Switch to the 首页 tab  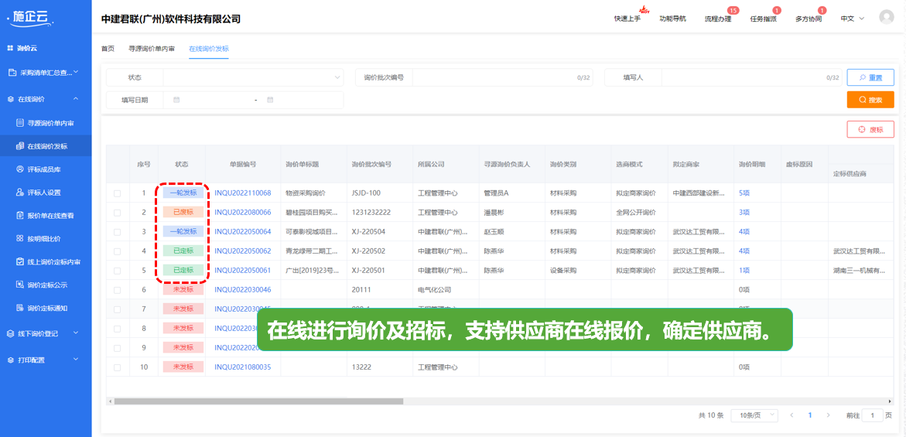[108, 49]
